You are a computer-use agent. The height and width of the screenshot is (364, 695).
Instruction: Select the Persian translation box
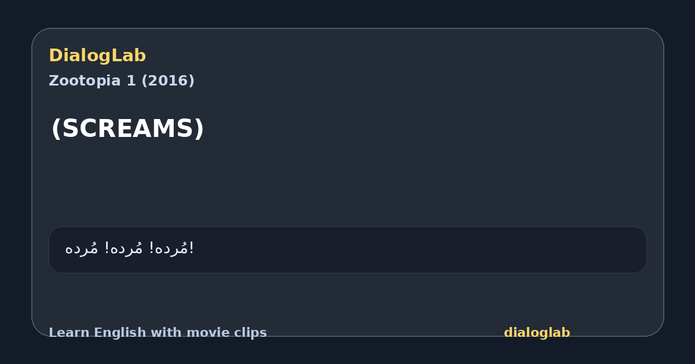click(348, 250)
